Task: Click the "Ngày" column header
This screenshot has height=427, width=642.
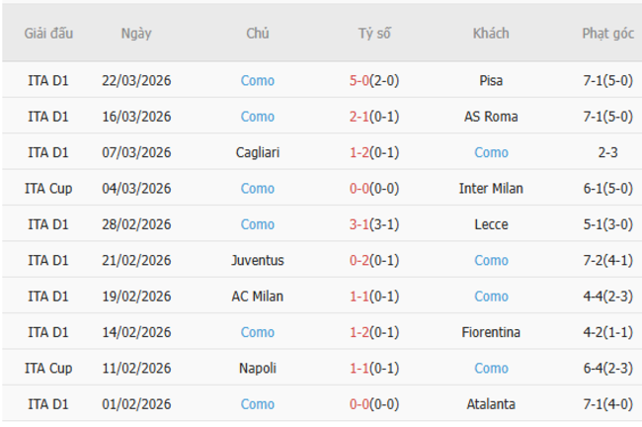Action: pyautogui.click(x=136, y=34)
